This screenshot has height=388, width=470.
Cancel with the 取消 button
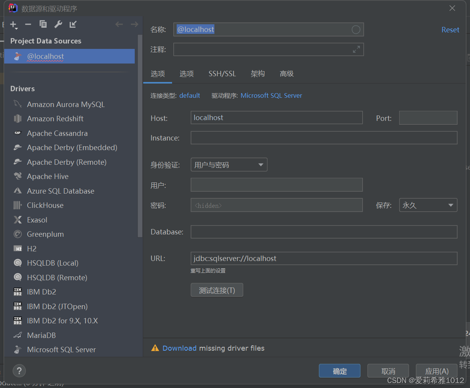click(x=388, y=371)
